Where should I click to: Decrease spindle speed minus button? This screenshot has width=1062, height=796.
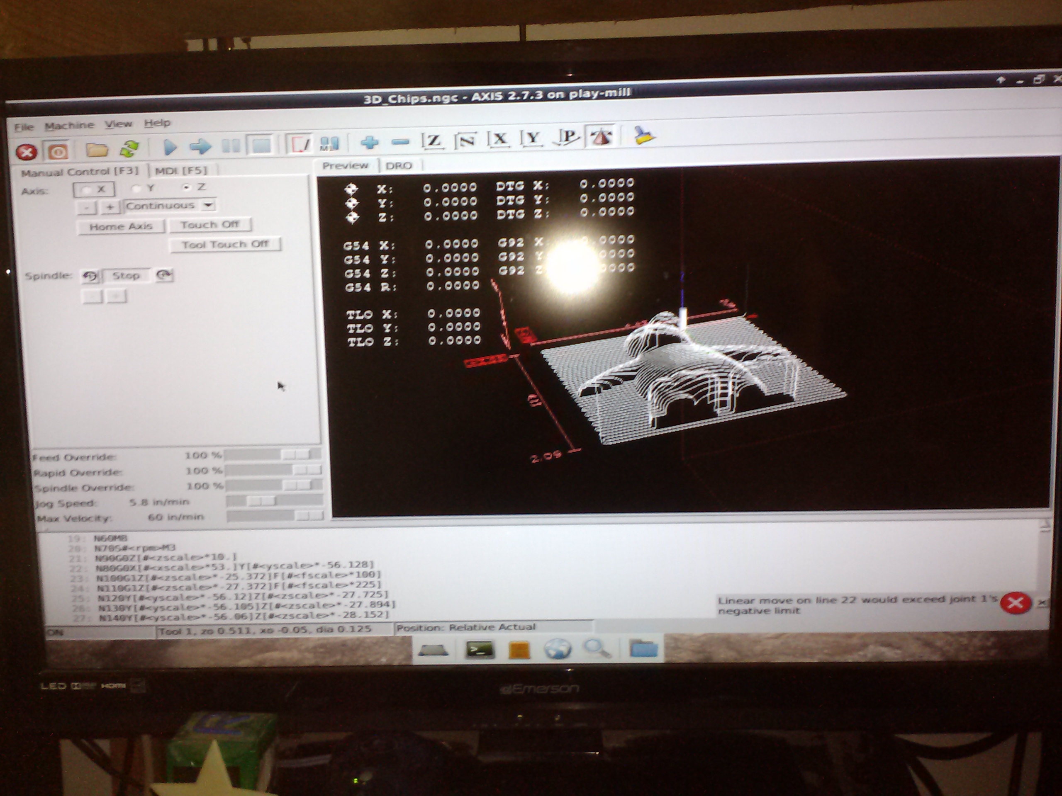(92, 296)
